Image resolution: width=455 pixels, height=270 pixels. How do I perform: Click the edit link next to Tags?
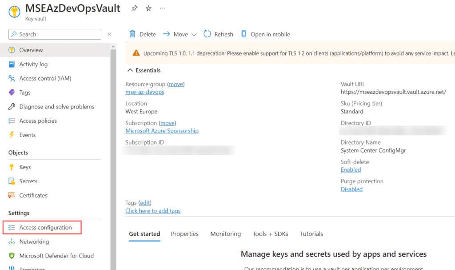pyautogui.click(x=145, y=203)
